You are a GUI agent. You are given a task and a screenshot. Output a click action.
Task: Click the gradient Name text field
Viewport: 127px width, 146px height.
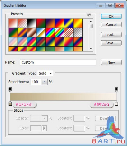click(x=58, y=62)
